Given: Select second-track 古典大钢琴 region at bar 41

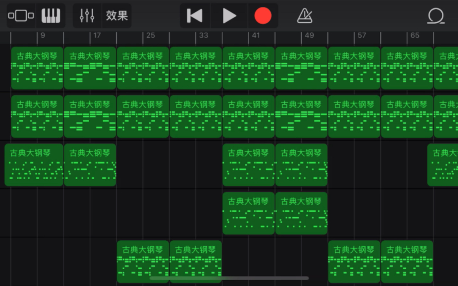Looking at the screenshot, I should point(248,116).
